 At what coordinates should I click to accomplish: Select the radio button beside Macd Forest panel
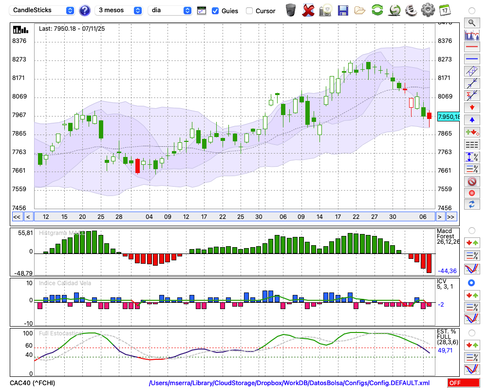(x=471, y=230)
